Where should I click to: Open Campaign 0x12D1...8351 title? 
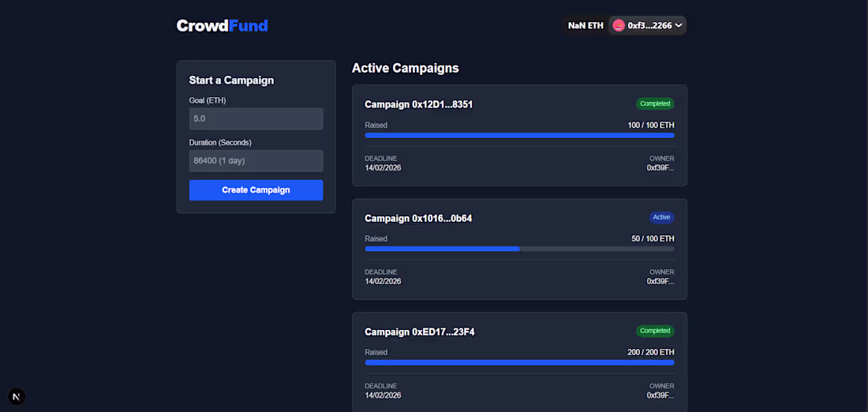pos(418,104)
